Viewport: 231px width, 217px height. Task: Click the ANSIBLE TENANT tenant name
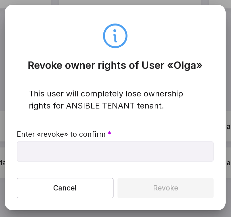click(x=100, y=106)
